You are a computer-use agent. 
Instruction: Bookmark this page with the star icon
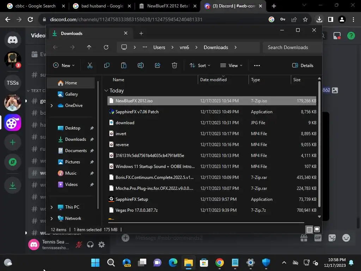point(305,19)
